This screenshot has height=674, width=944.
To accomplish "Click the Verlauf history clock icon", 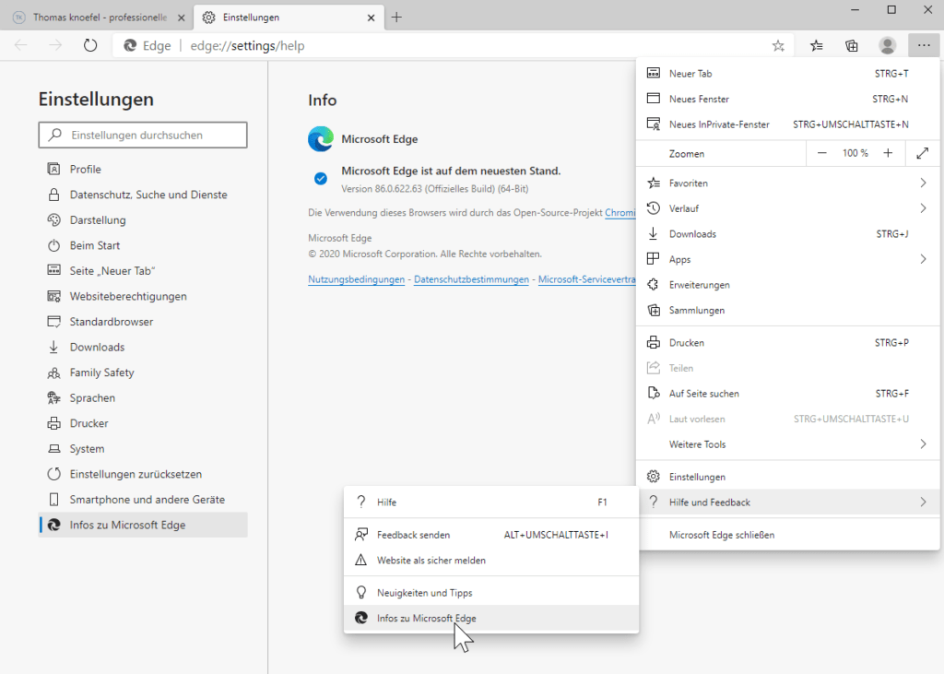I will point(654,208).
